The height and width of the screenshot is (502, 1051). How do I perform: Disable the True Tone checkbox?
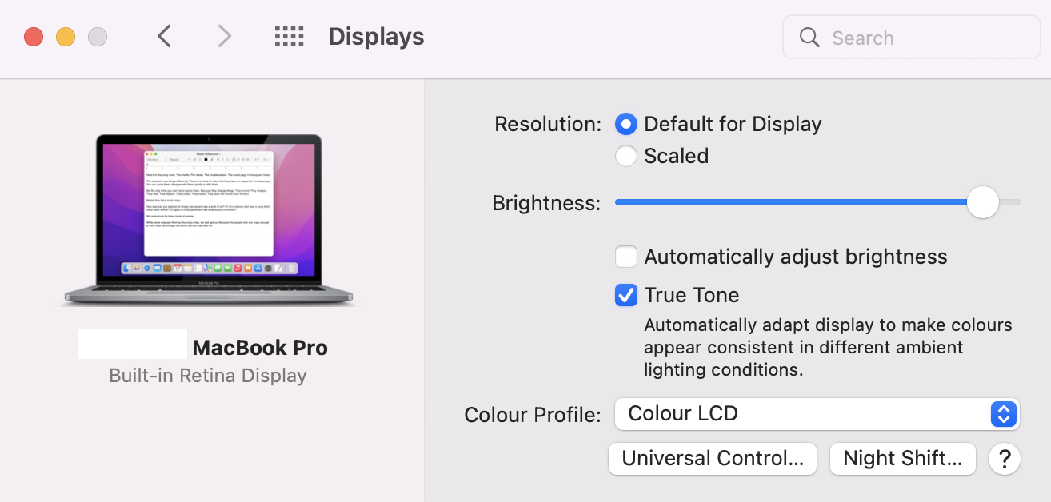click(626, 295)
